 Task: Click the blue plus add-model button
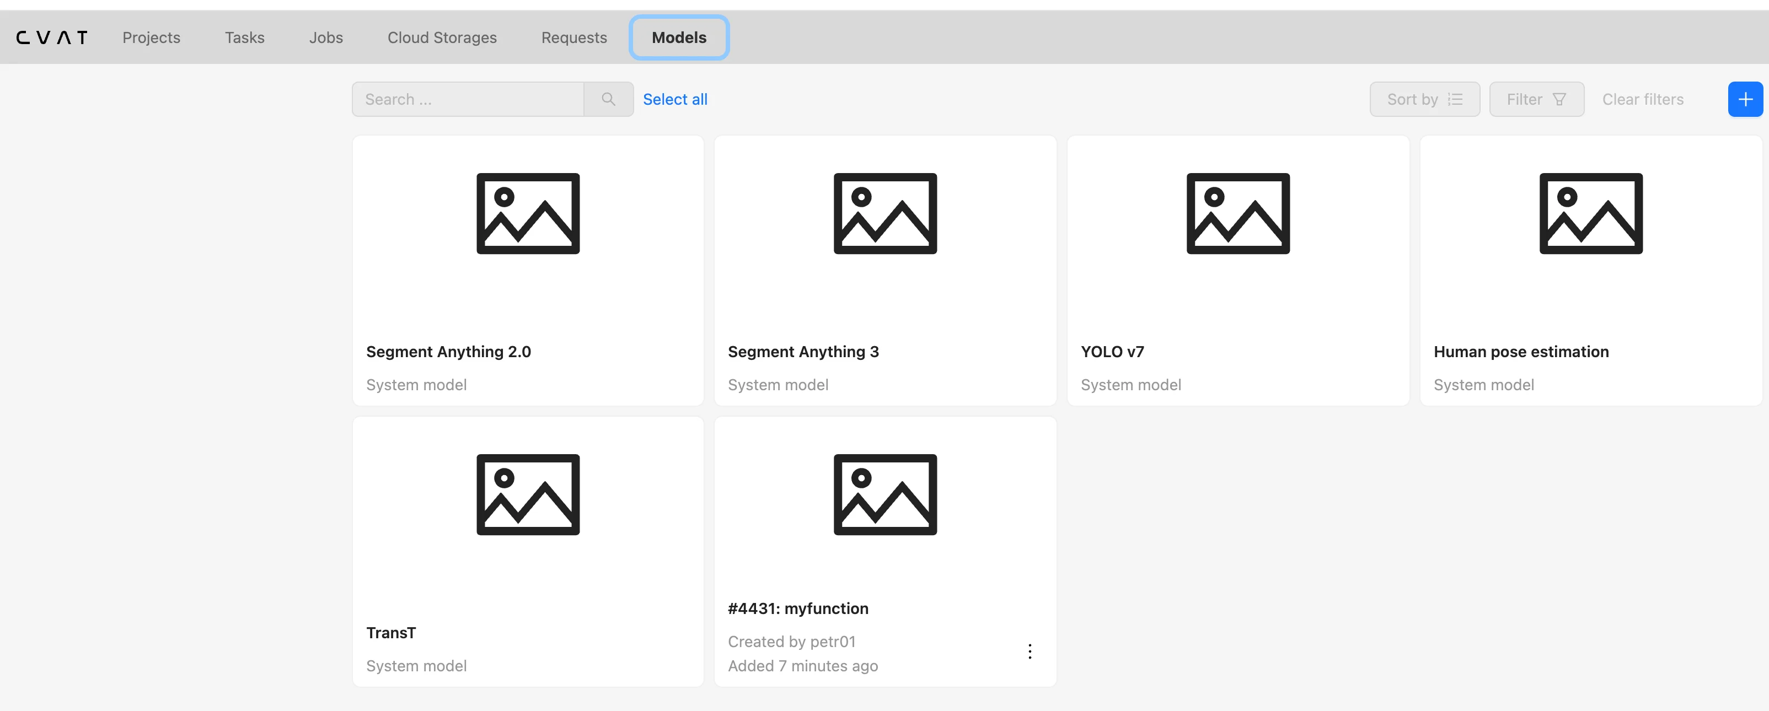[x=1745, y=100]
